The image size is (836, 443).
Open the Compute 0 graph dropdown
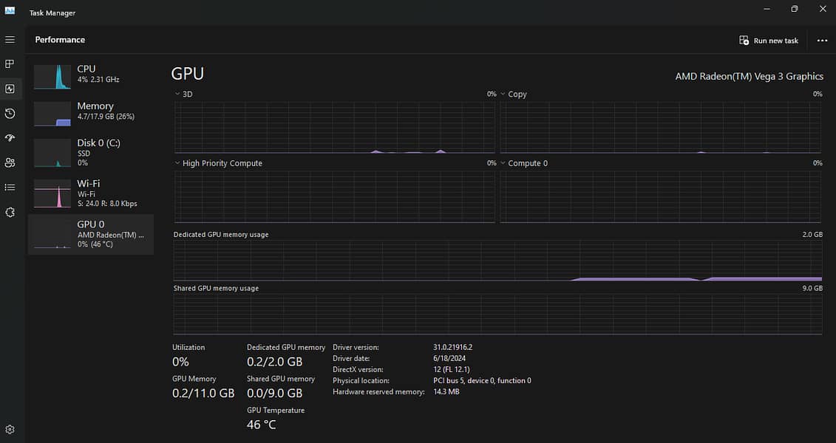tap(503, 163)
